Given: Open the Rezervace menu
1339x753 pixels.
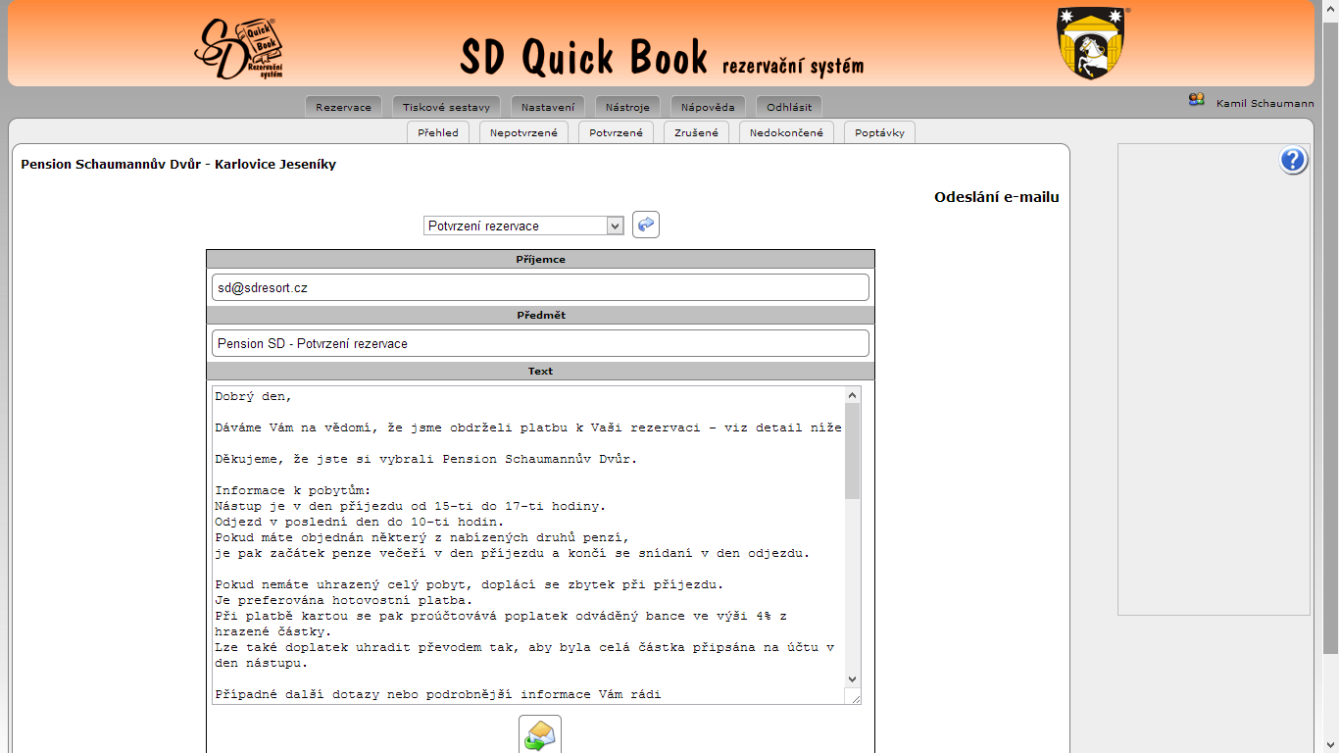Looking at the screenshot, I should tap(343, 107).
